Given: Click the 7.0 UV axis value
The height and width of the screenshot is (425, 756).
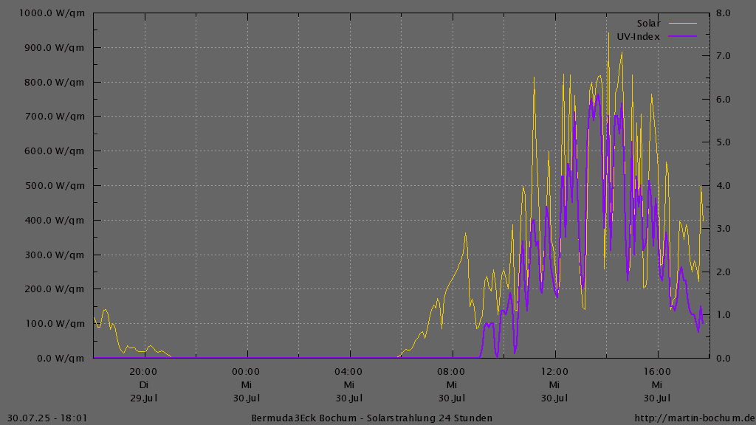Looking at the screenshot, I should point(724,56).
